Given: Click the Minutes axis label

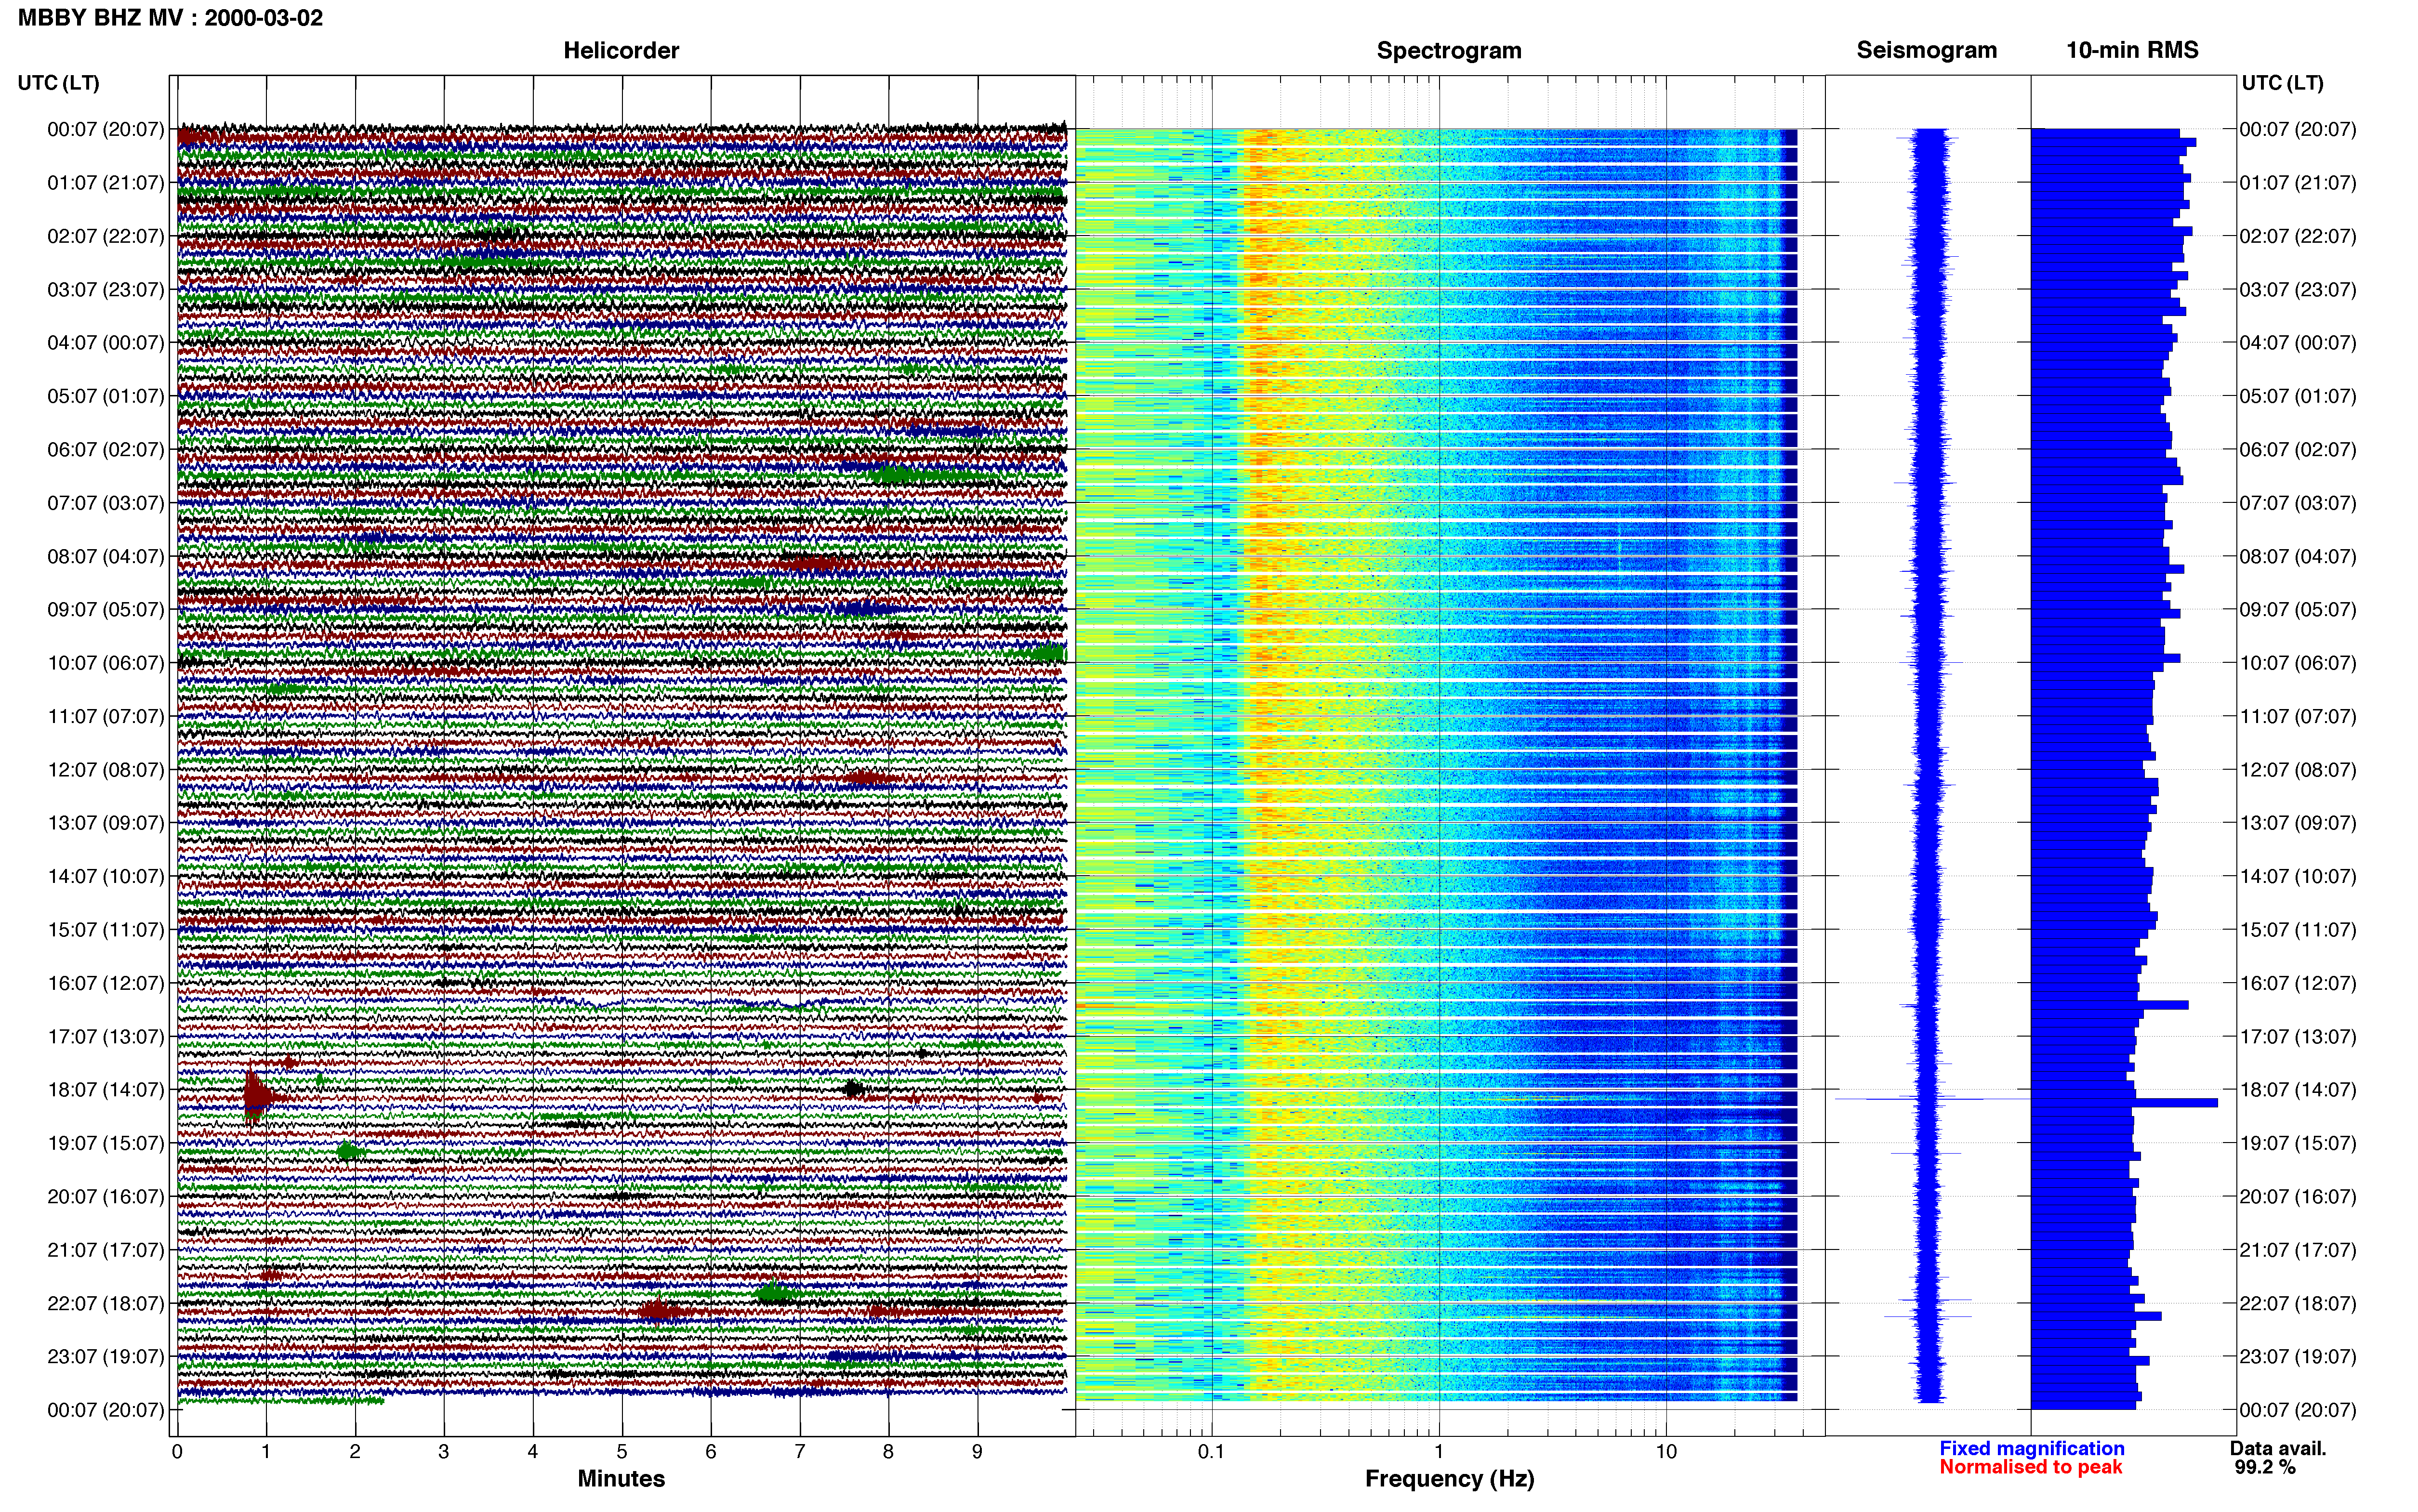Looking at the screenshot, I should (x=621, y=1478).
